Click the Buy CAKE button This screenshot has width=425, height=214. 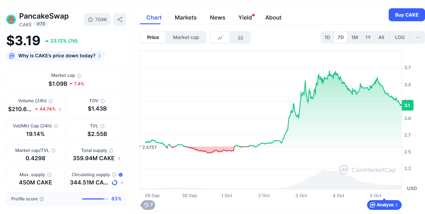tap(407, 15)
